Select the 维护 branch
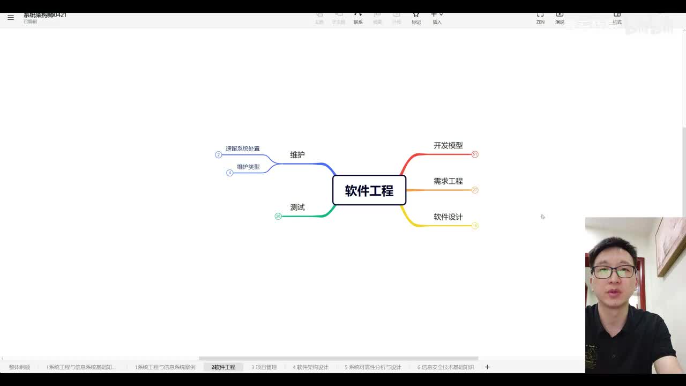Image resolution: width=686 pixels, height=386 pixels. coord(297,154)
